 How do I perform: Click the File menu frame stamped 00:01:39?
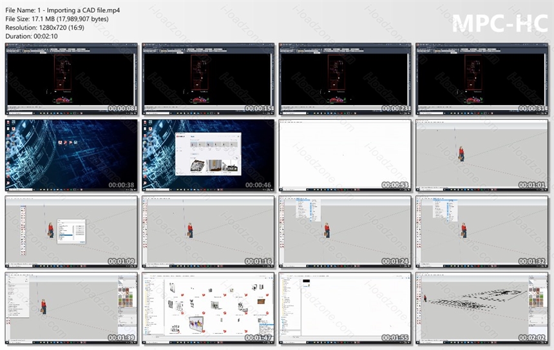pyautogui.click(x=72, y=308)
